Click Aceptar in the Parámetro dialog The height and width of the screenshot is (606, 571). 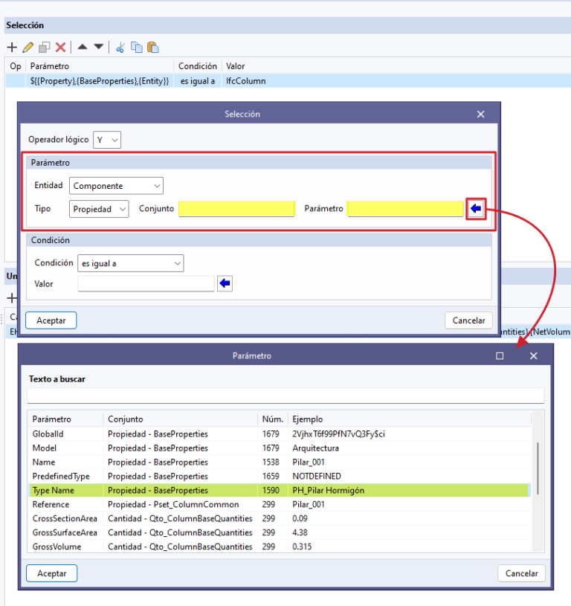click(52, 573)
